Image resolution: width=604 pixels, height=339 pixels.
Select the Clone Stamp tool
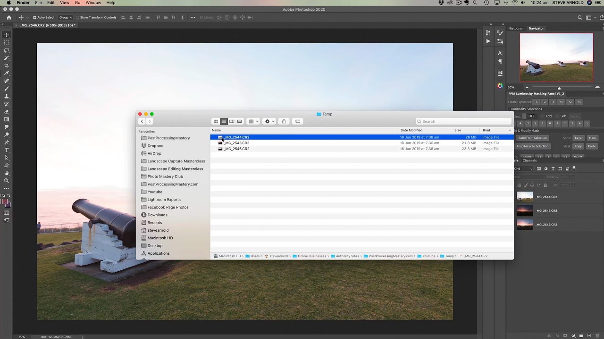pyautogui.click(x=7, y=97)
